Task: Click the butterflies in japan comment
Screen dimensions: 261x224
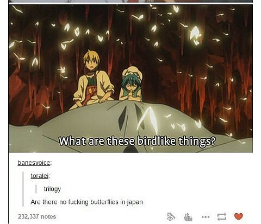Action: pyautogui.click(x=86, y=202)
